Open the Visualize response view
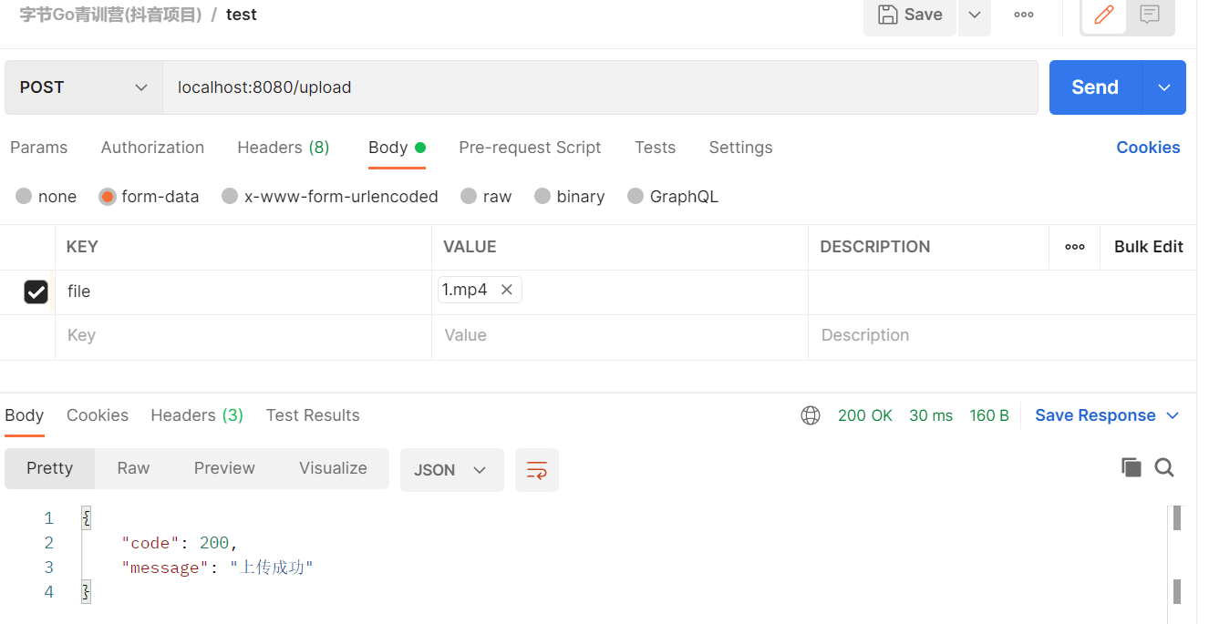The width and height of the screenshot is (1209, 624). [x=333, y=468]
